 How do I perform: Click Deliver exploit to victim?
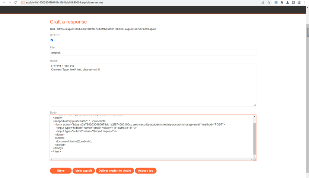[115, 171]
